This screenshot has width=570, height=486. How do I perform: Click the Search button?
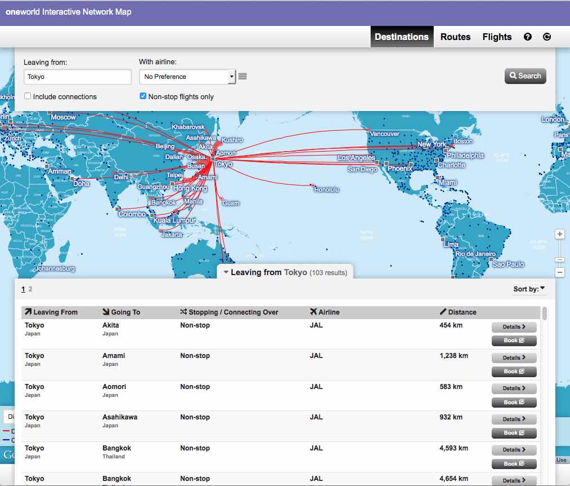526,76
